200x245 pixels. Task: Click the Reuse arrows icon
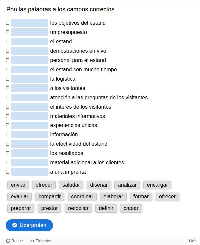(x=8, y=241)
